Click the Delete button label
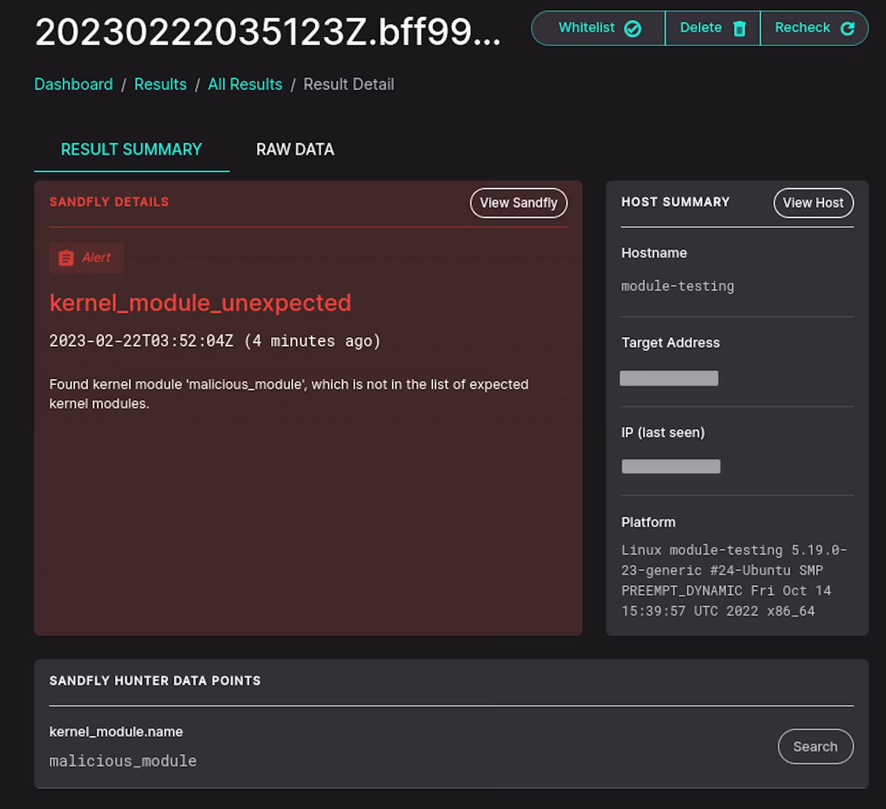886x809 pixels. (701, 27)
